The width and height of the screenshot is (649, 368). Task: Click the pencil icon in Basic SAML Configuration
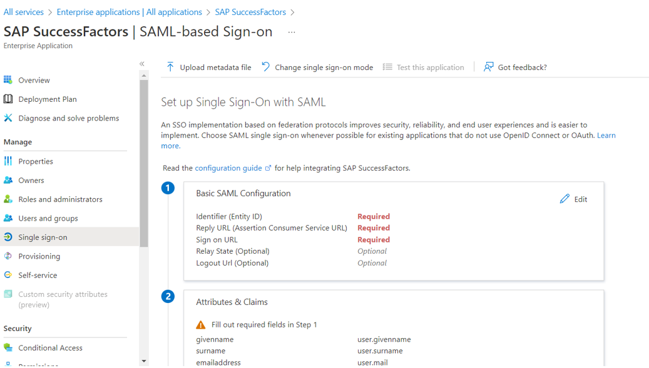point(565,199)
